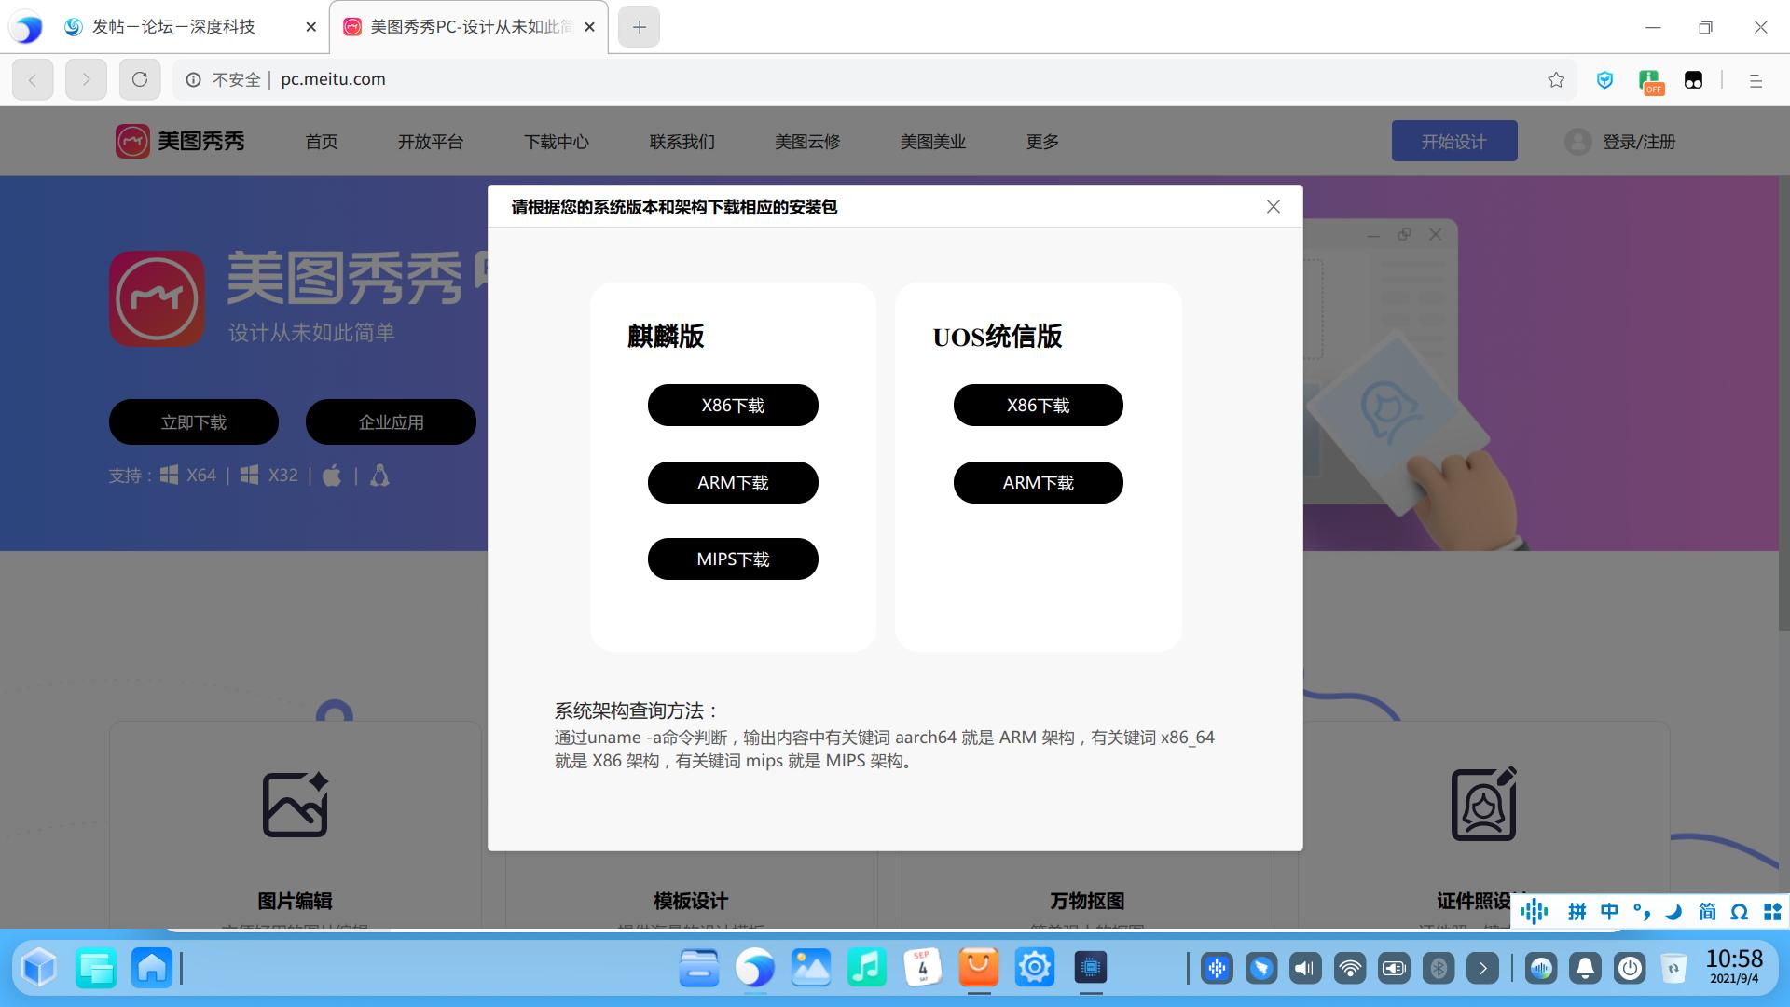1790x1007 pixels.
Task: Click the UOS统信版 ARM下载 button
Action: [1038, 483]
